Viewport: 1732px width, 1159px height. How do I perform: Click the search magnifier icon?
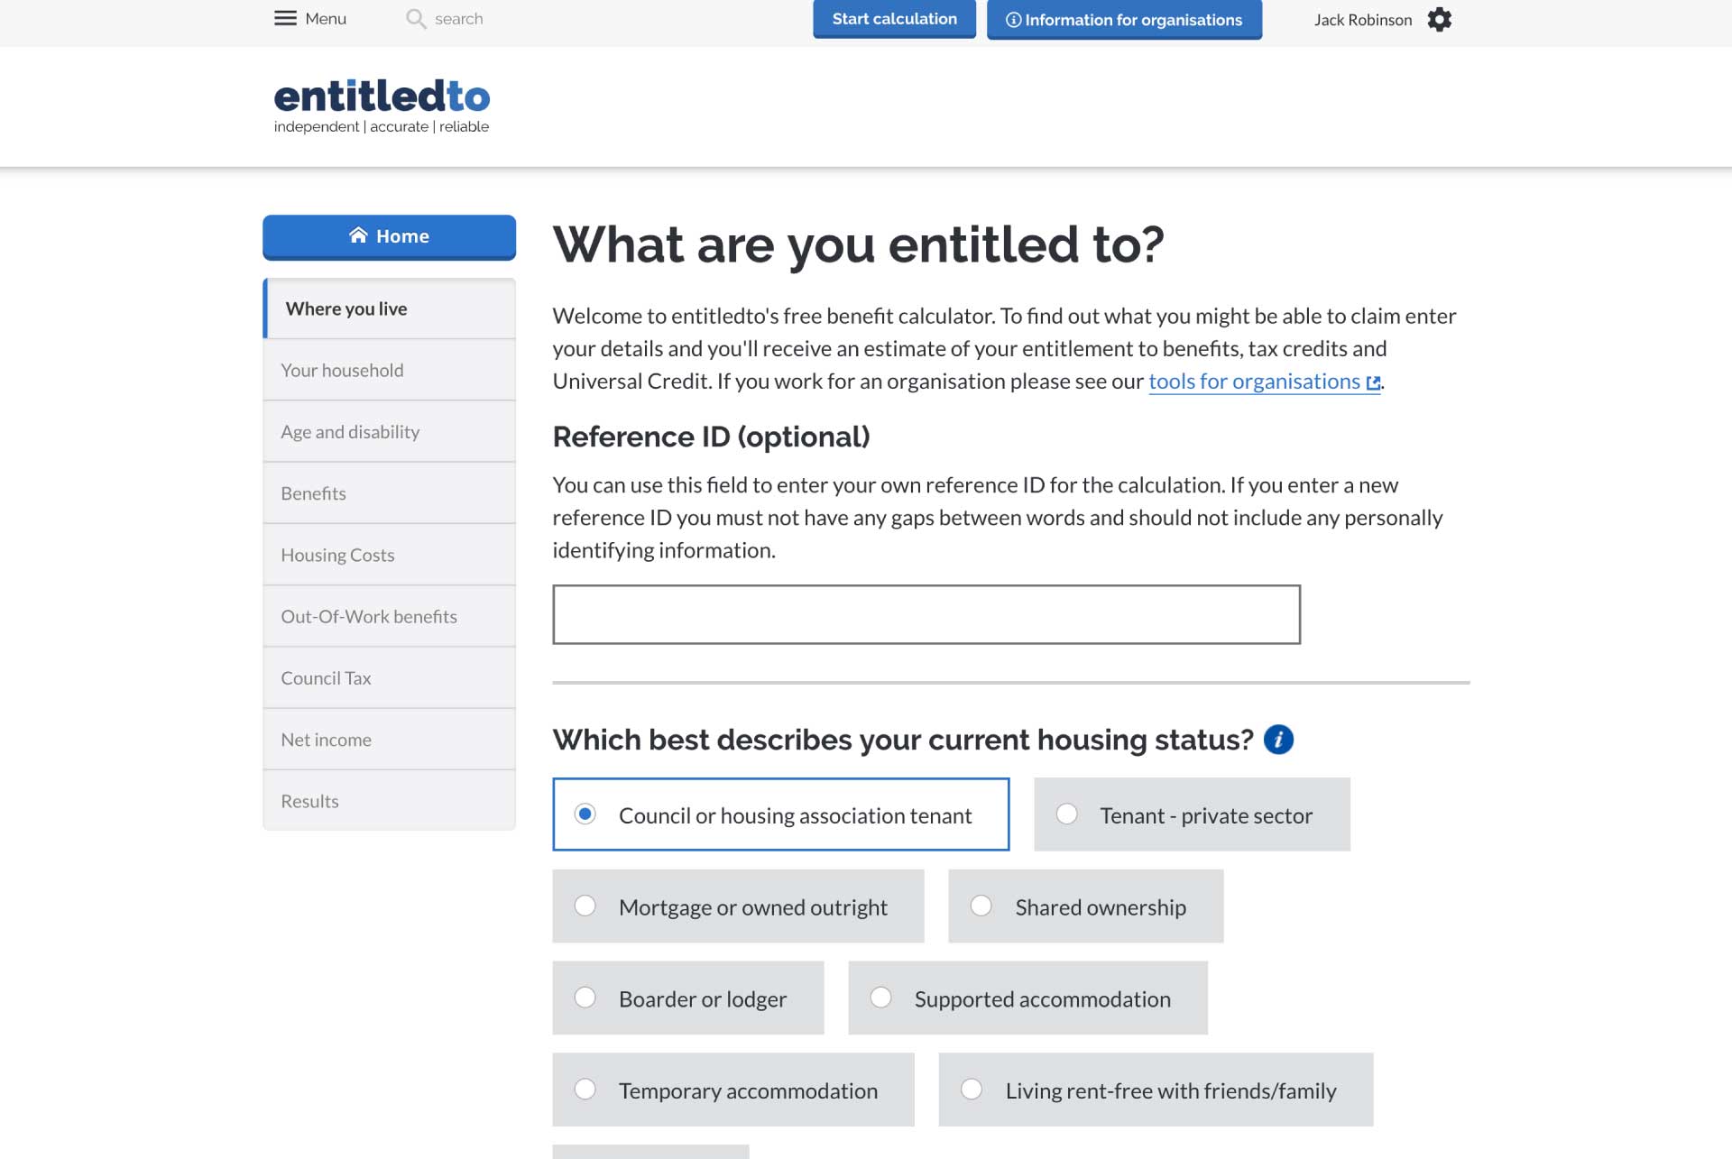click(x=416, y=19)
